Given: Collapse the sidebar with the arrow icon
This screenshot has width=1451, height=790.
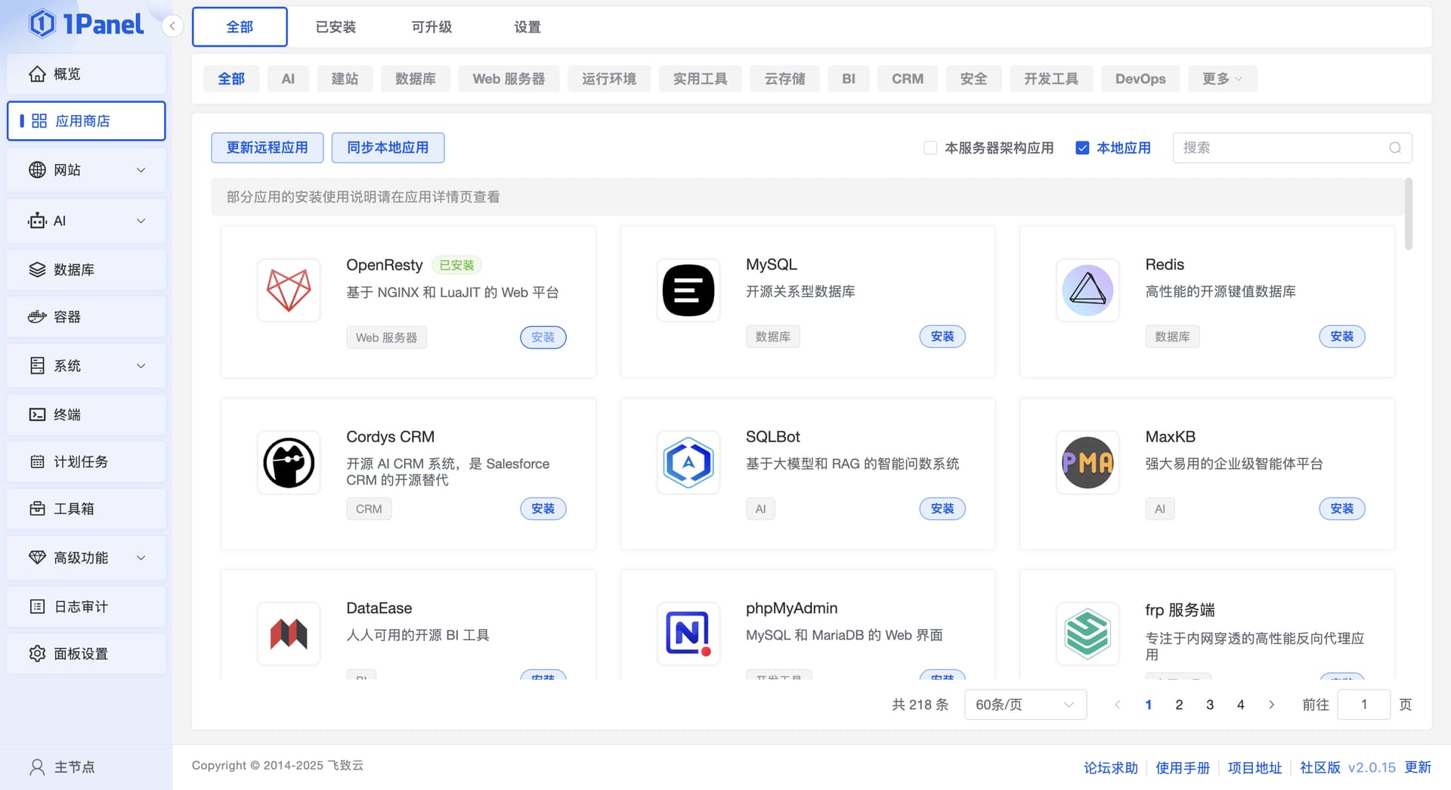Looking at the screenshot, I should 172,26.
